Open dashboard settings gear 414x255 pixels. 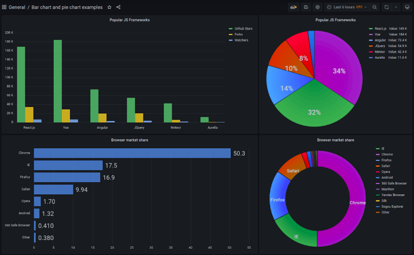point(317,7)
